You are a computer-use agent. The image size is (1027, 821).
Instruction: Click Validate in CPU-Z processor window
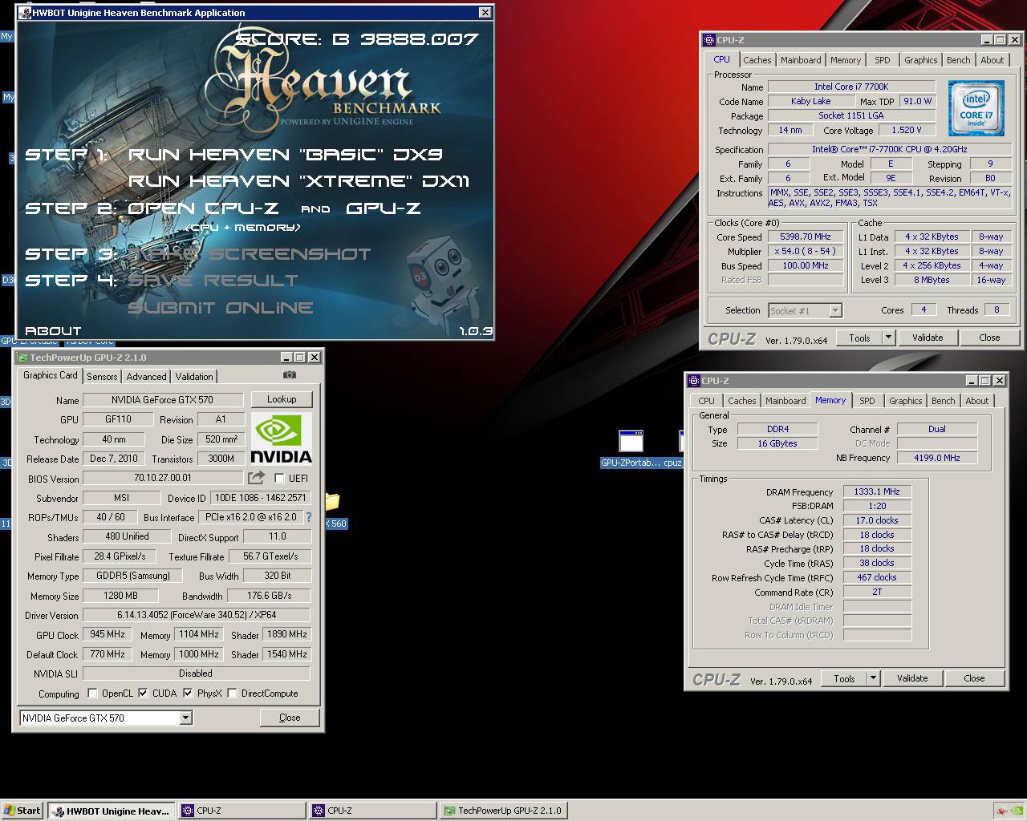(928, 338)
